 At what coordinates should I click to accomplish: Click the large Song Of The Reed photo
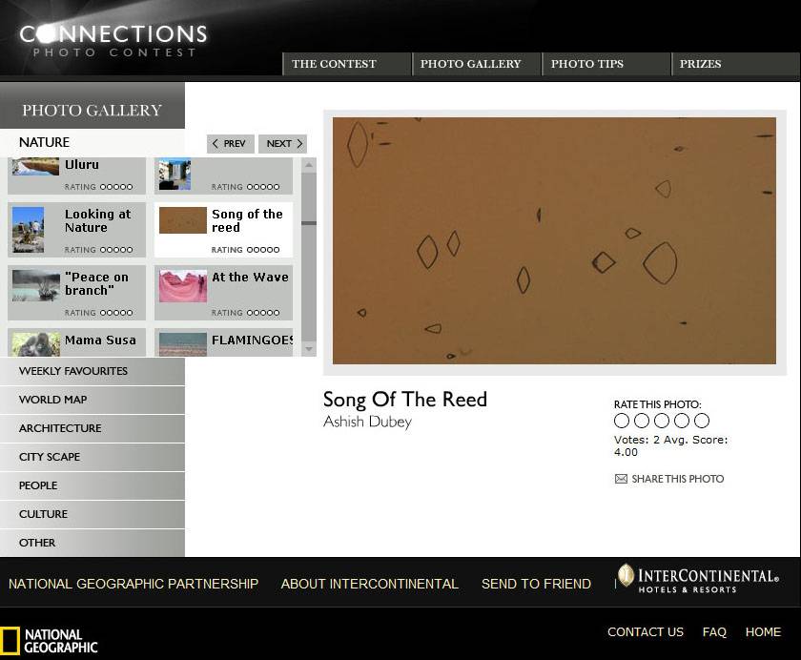tap(554, 240)
